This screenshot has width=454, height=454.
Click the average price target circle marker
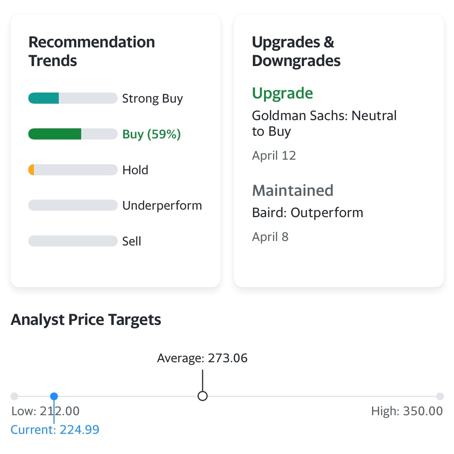(202, 396)
